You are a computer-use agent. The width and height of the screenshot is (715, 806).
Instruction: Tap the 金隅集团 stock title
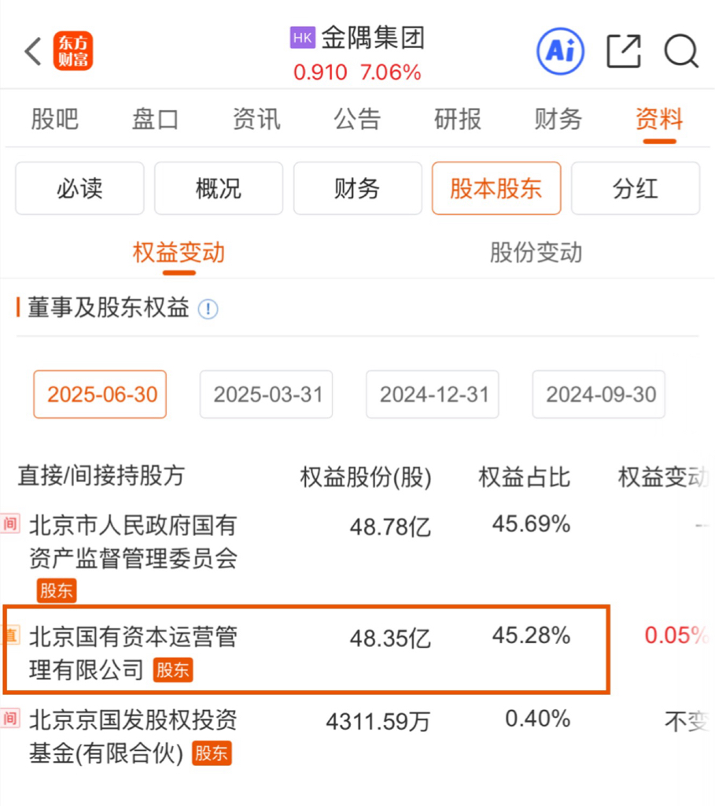click(373, 38)
